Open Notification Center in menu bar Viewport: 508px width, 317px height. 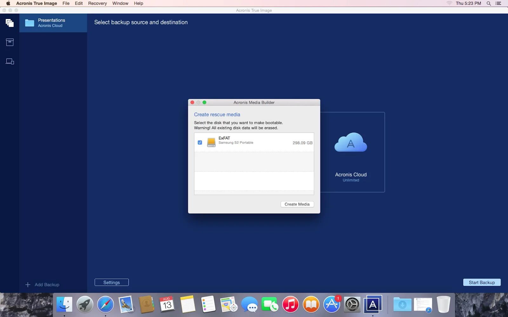point(498,3)
